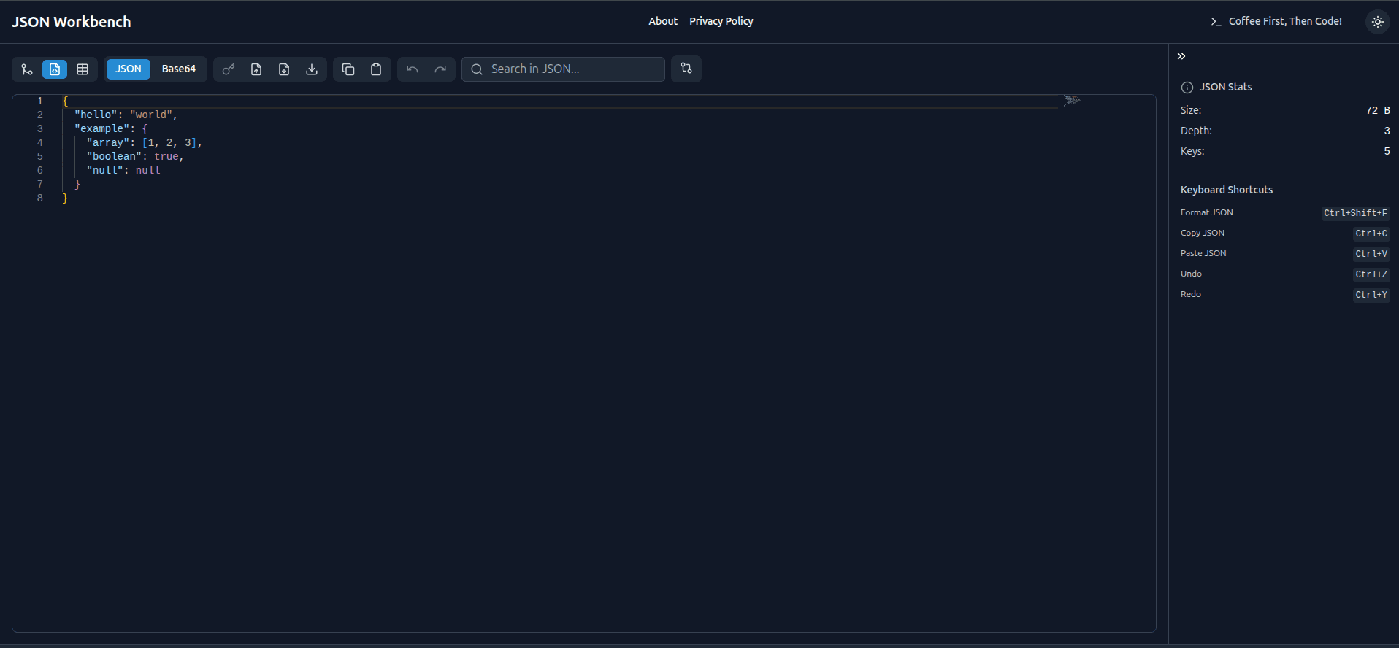Screen dimensions: 1399x648
Task: Switch to table view mode
Action: (x=83, y=69)
